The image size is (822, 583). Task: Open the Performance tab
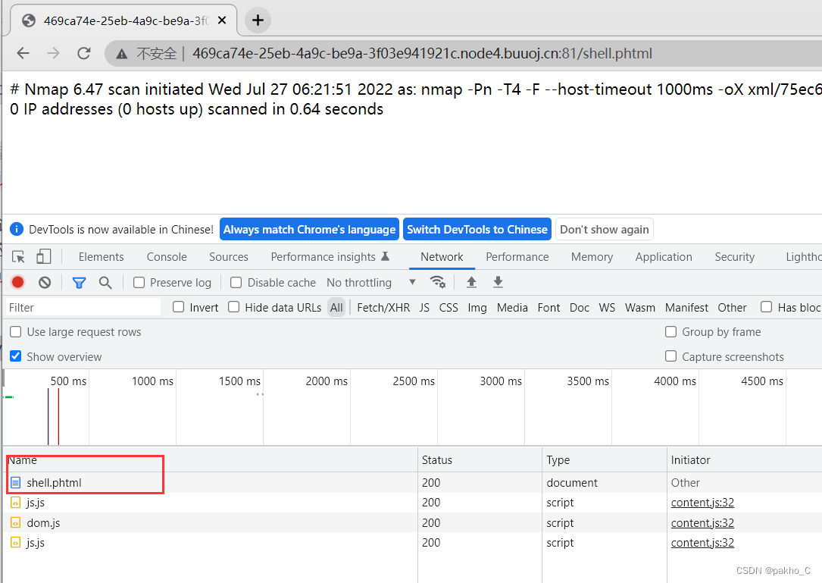[517, 256]
